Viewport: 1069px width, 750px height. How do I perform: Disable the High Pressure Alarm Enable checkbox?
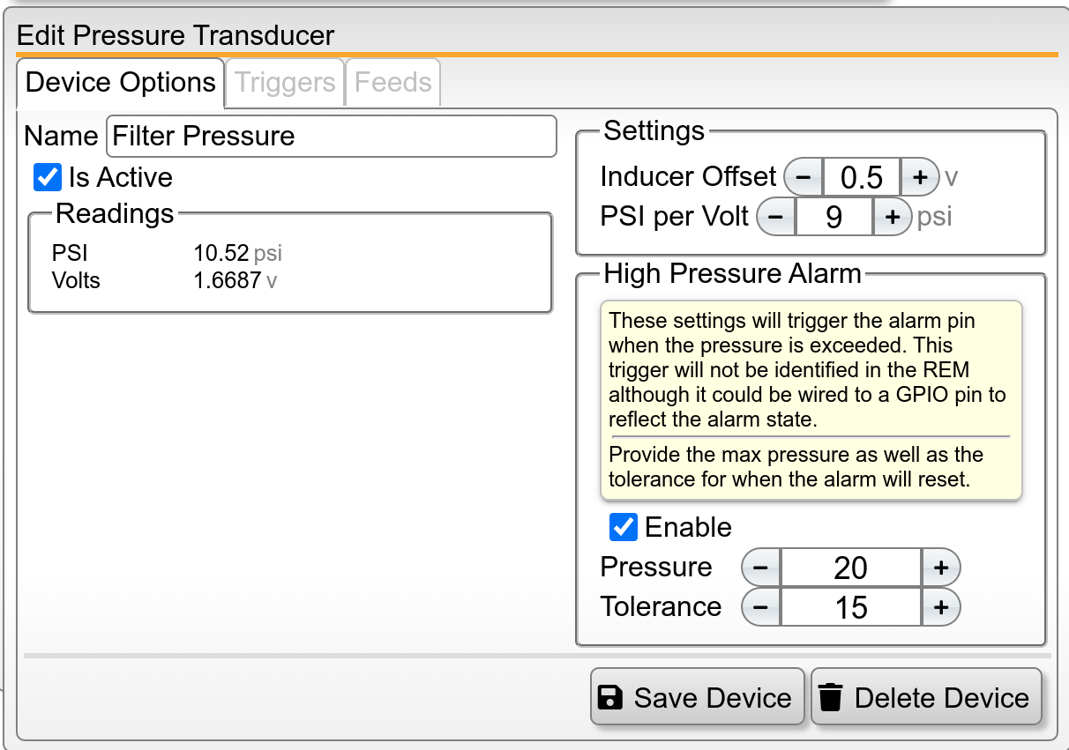(x=623, y=527)
